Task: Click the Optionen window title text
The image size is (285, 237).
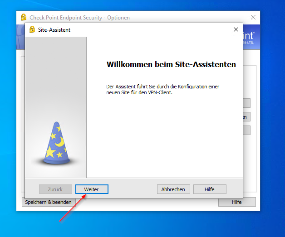Action: click(80, 18)
